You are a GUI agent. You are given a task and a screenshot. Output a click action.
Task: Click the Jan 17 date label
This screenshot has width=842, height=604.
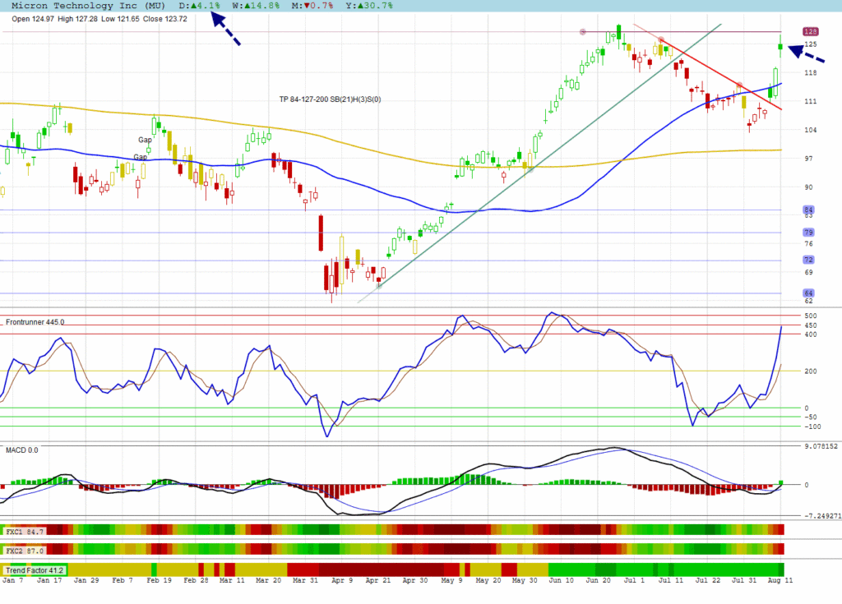click(x=49, y=580)
